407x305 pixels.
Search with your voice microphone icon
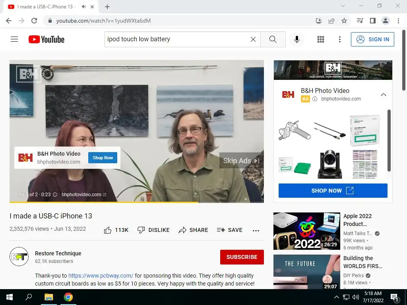coord(297,39)
